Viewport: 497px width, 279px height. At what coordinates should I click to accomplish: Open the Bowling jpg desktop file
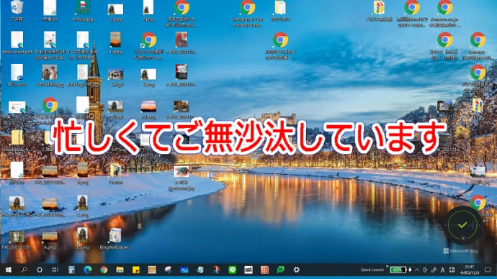coord(82,76)
